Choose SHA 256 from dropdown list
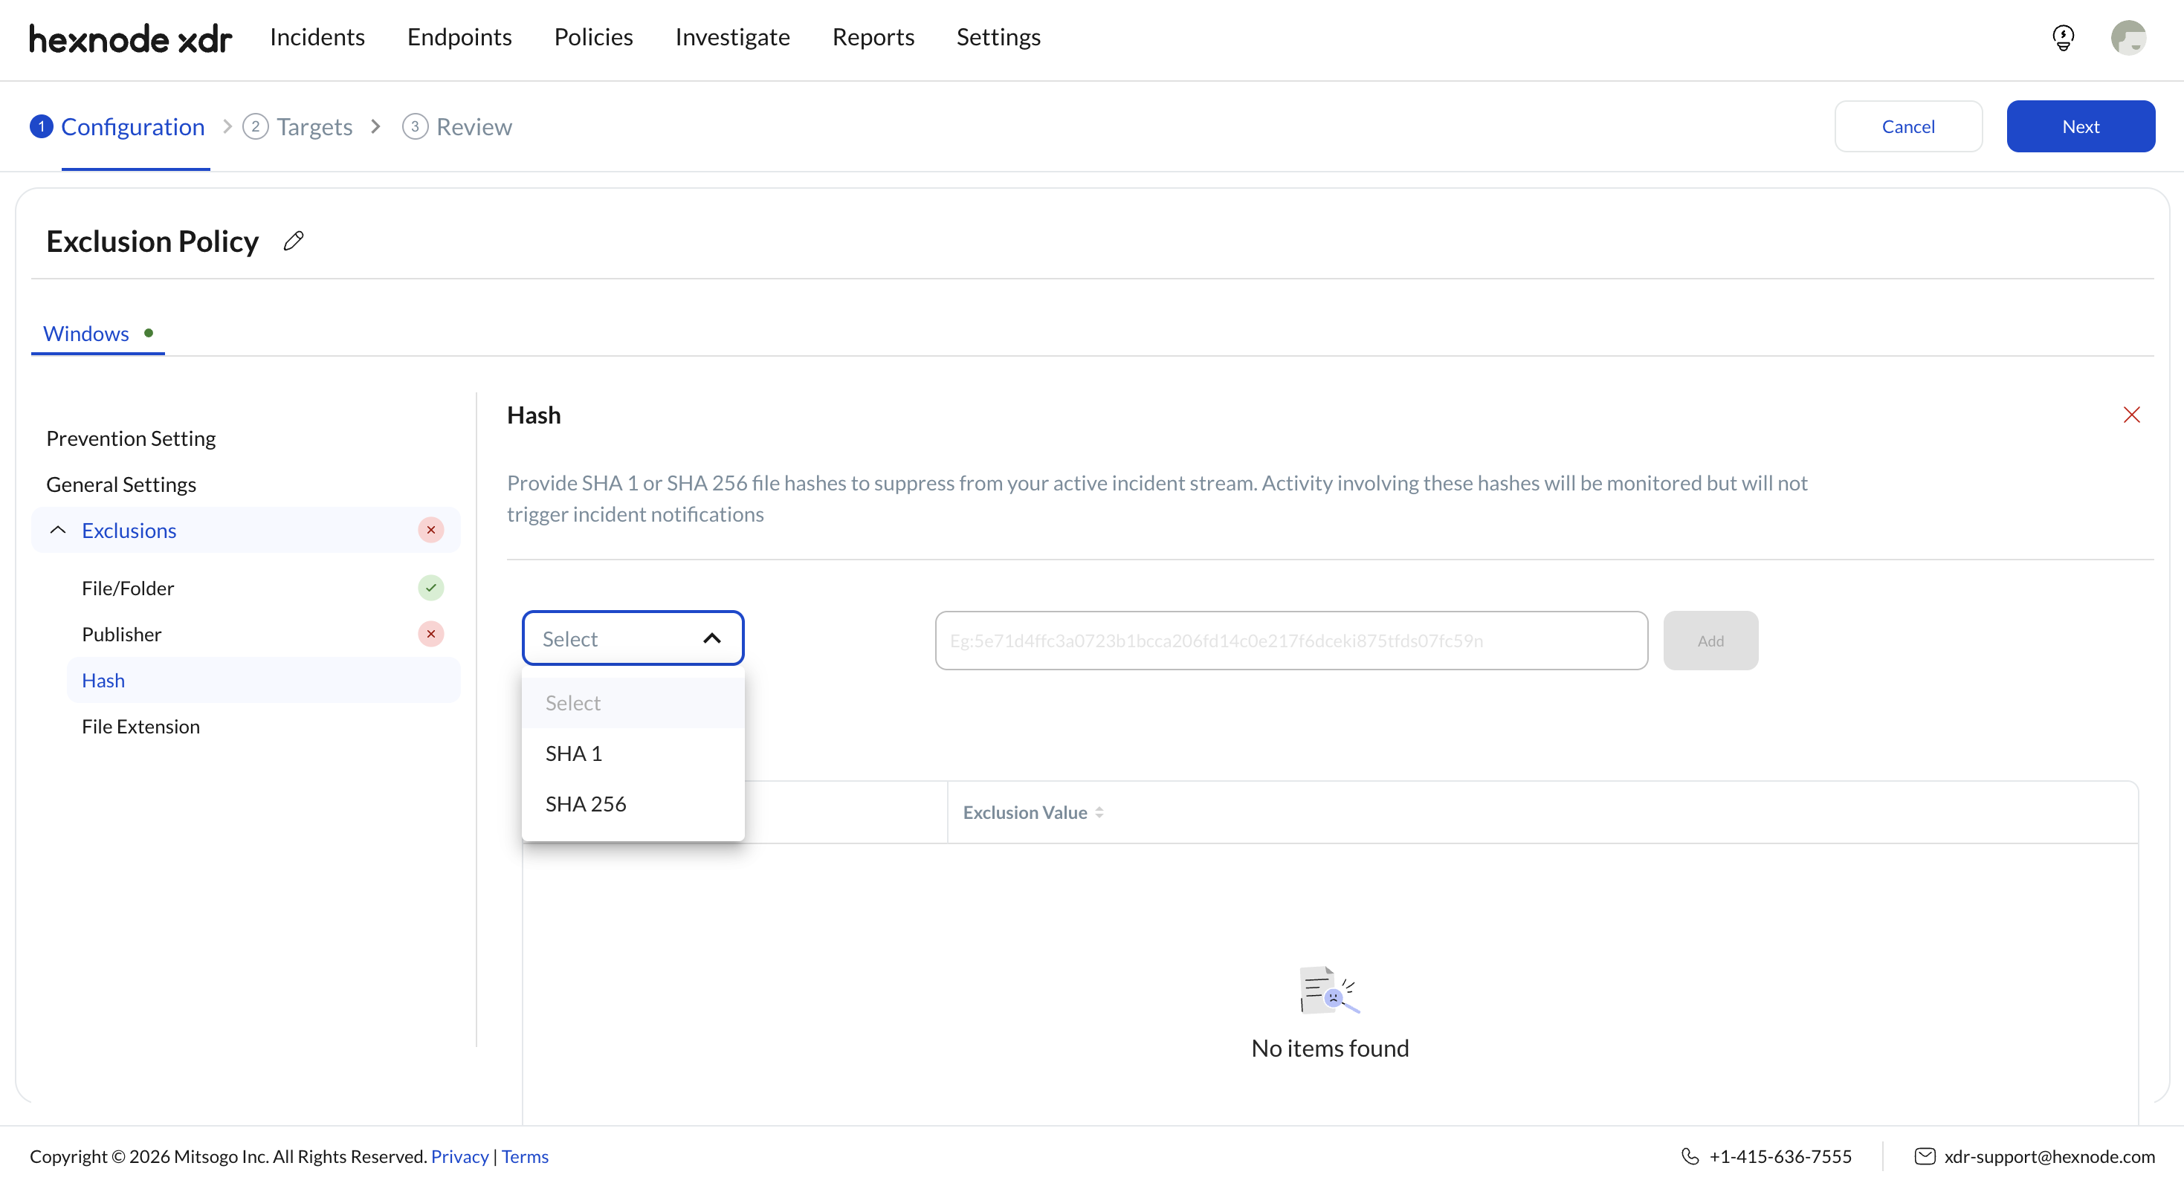Image resolution: width=2184 pixels, height=1186 pixels. (x=633, y=803)
